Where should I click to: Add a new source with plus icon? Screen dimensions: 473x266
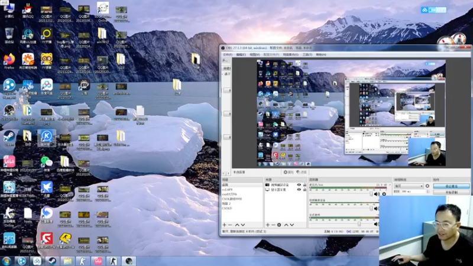click(x=268, y=225)
